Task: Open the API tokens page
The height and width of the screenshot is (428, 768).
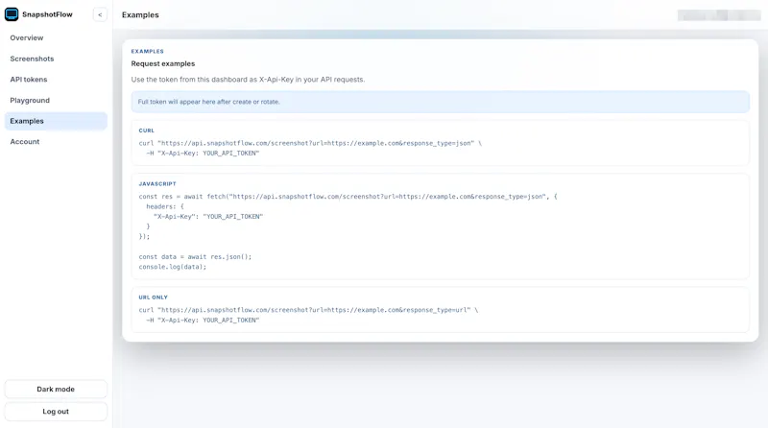Action: click(56, 80)
